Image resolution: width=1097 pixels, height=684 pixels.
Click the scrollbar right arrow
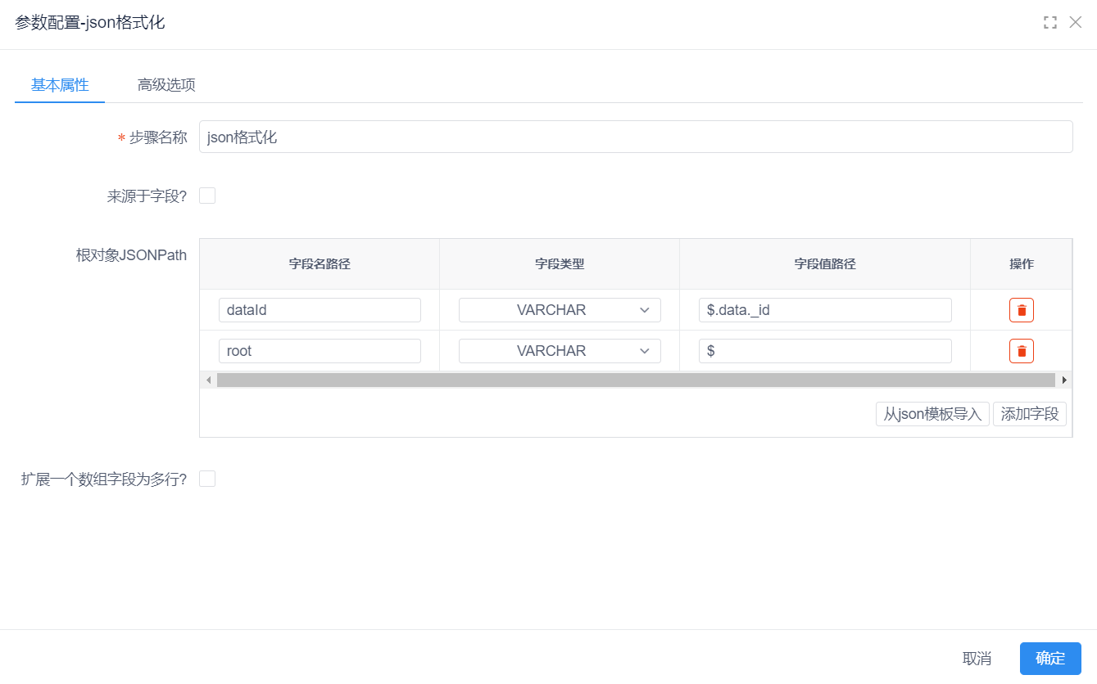click(x=1064, y=380)
